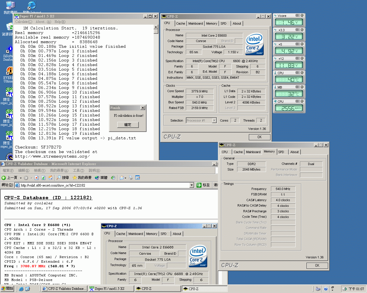This screenshot has height=293, width=367.
Task: Close the Super PI Finish dialog
Action: point(142,108)
